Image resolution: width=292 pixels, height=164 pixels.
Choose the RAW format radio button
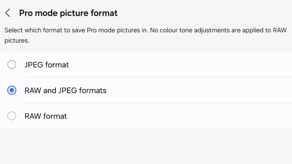pos(12,116)
